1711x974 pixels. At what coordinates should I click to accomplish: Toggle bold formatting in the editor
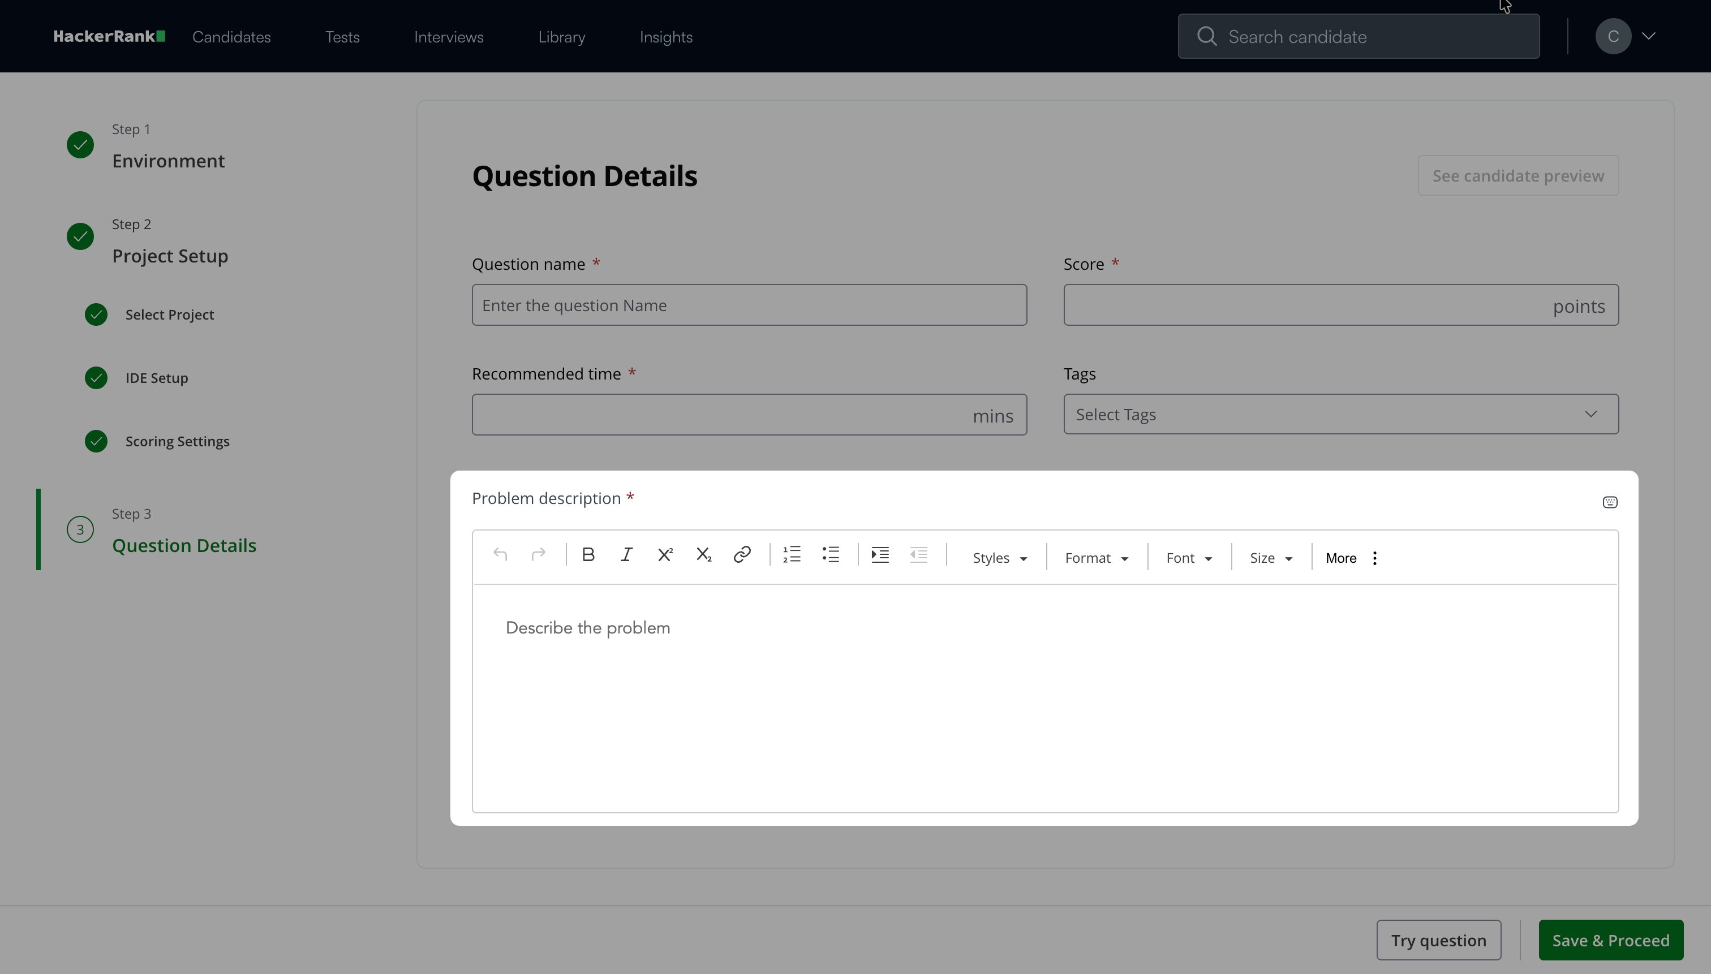click(588, 554)
